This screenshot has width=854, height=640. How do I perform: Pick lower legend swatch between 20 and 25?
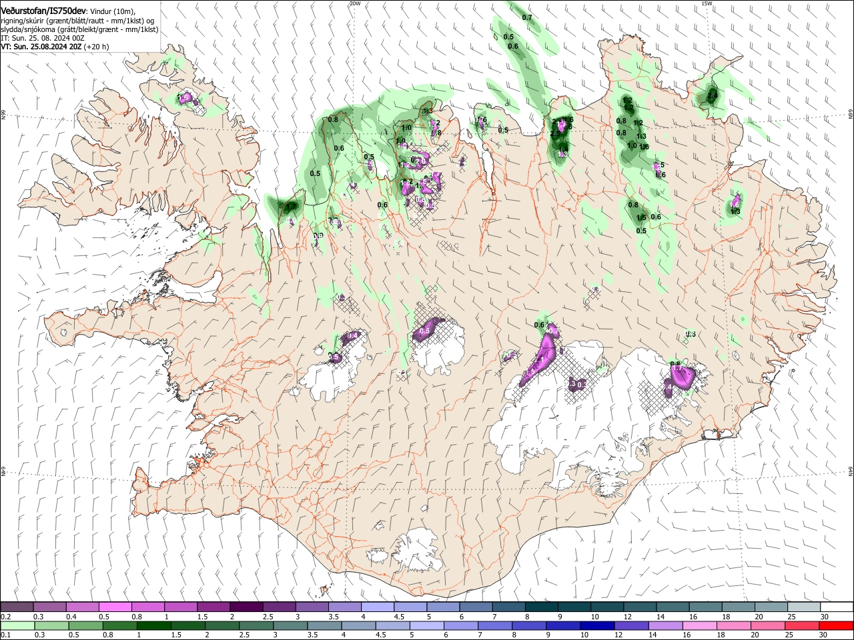click(x=769, y=625)
